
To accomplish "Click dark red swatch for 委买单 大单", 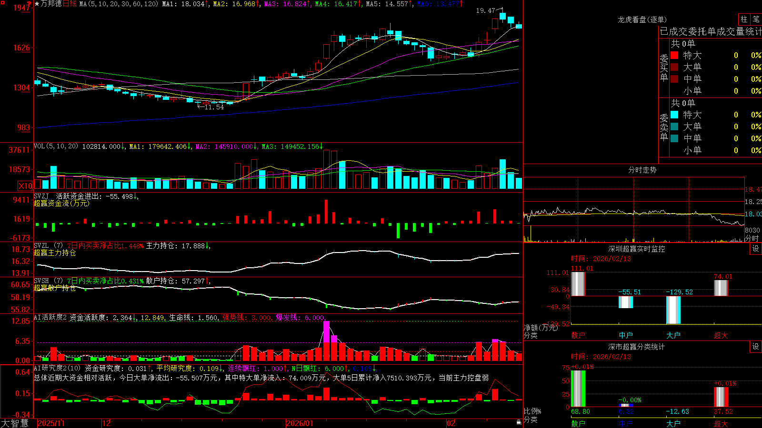I will point(674,67).
